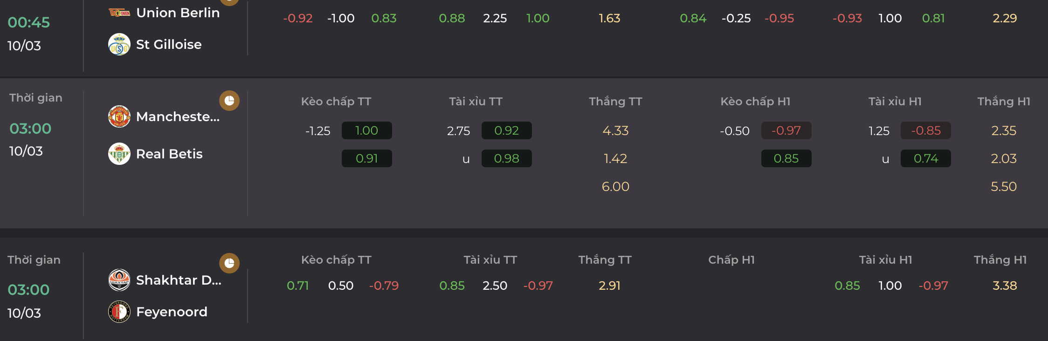Image resolution: width=1048 pixels, height=341 pixels.
Task: Pick Union Berlin full-time win odds 1.63
Action: 610,18
